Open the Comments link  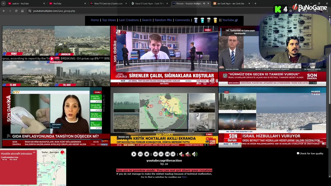182,20
